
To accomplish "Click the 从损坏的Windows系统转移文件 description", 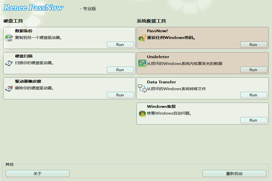I will pyautogui.click(x=176, y=89).
